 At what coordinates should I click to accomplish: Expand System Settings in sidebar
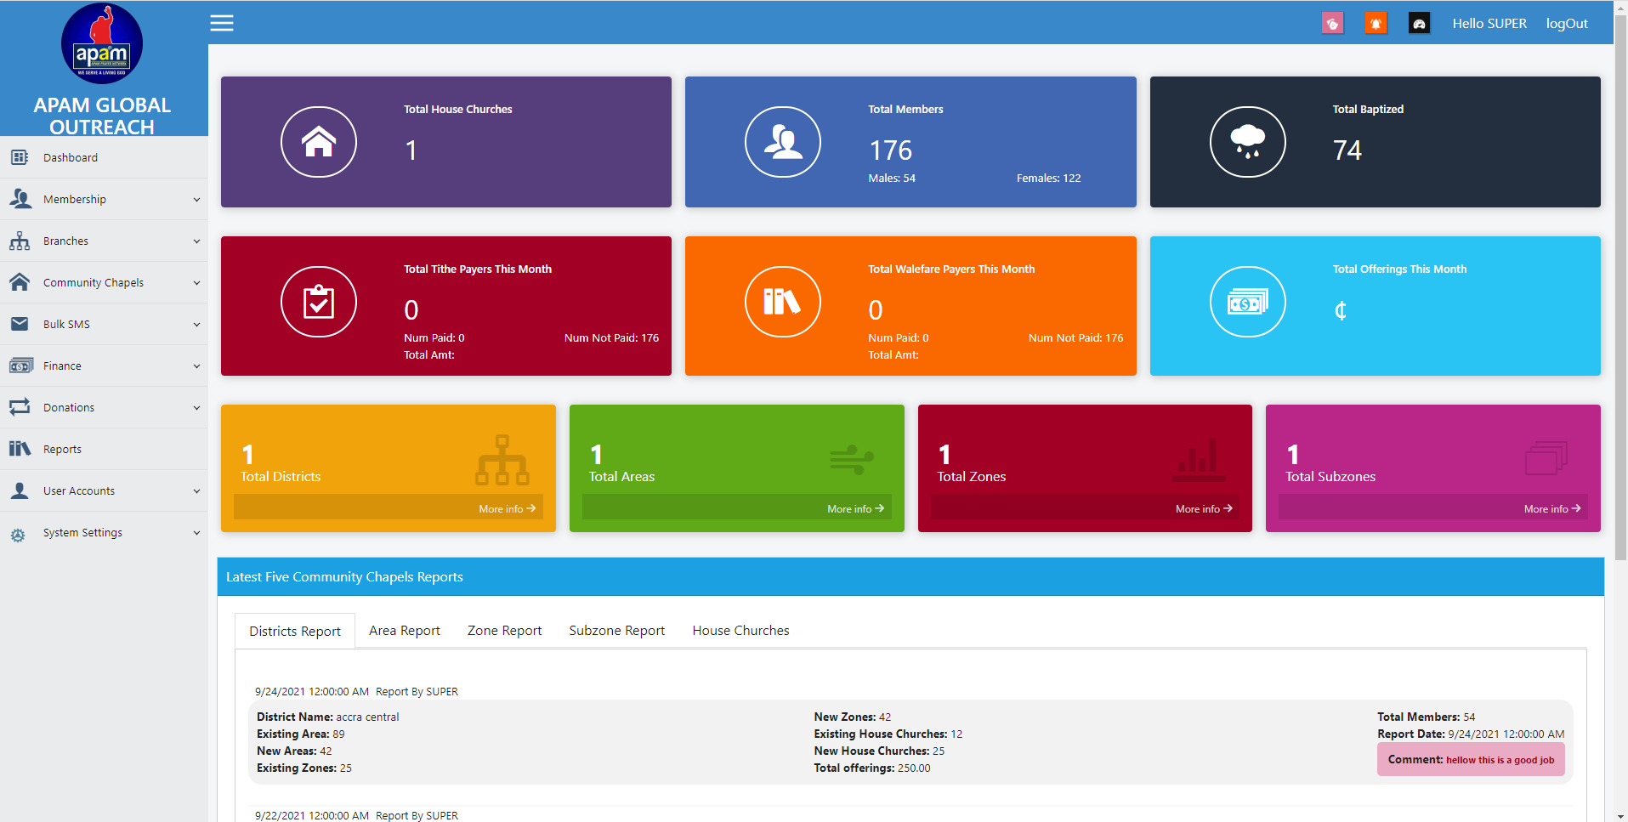(104, 533)
